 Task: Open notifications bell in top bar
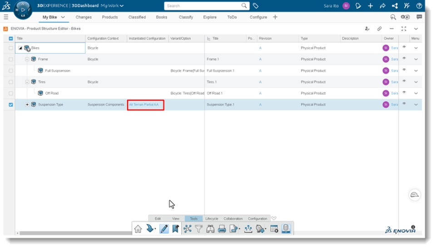pos(358,5)
